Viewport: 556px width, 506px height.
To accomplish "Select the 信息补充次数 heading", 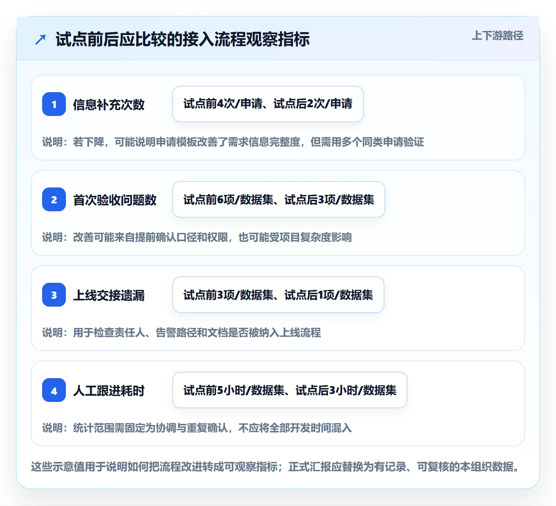I will tap(109, 104).
